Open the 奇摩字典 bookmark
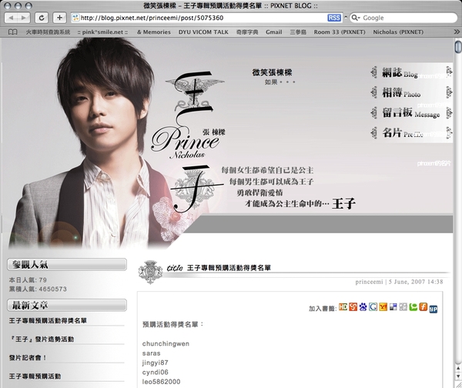The height and width of the screenshot is (388, 462). (x=247, y=32)
